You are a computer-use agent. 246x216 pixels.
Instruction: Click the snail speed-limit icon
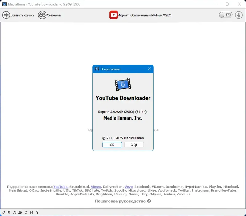click(20, 212)
